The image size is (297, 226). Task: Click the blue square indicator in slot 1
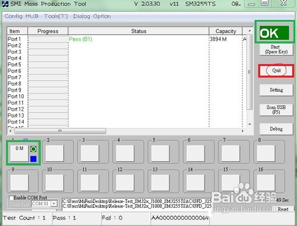[33, 159]
